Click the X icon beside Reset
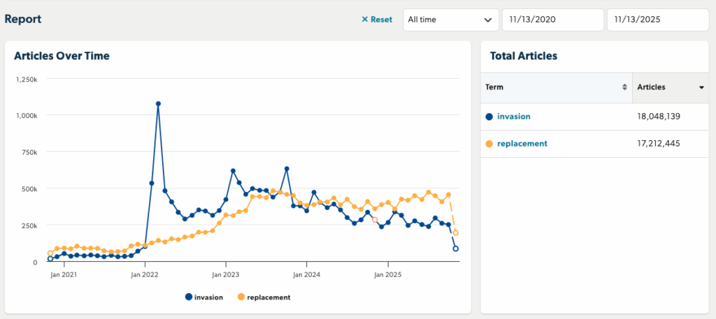The height and width of the screenshot is (319, 716). [364, 20]
